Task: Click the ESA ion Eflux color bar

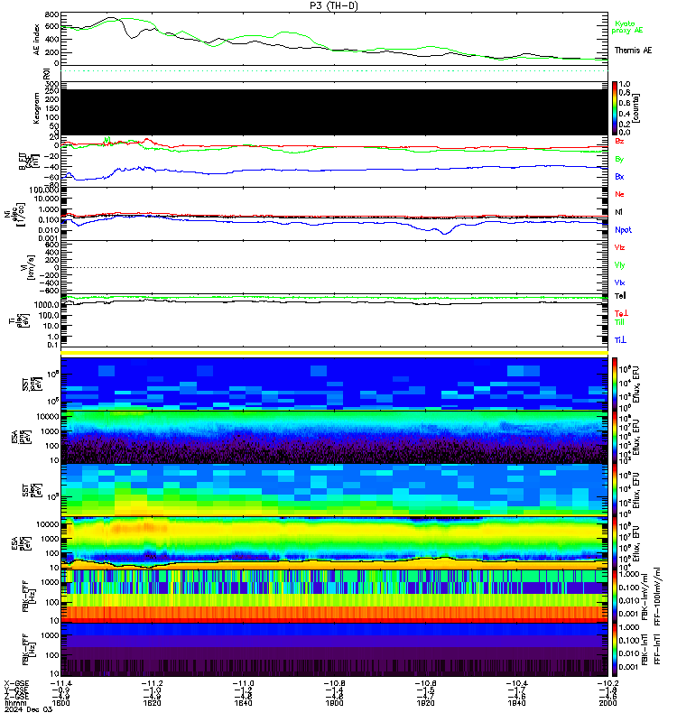Action: click(615, 437)
